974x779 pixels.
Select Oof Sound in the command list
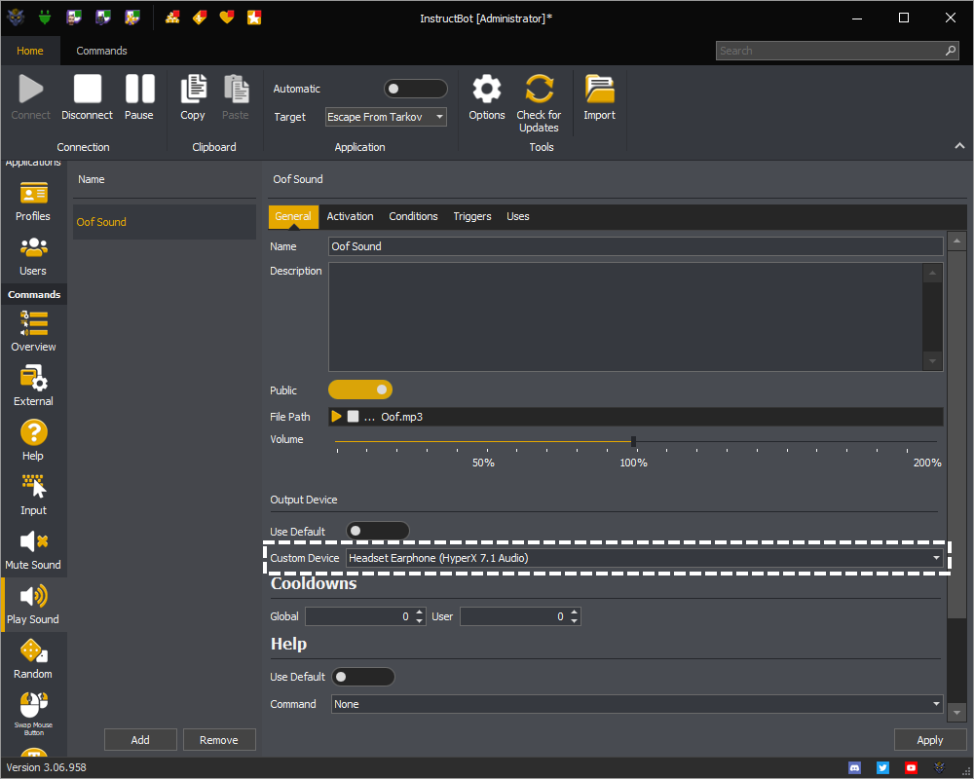pos(164,222)
